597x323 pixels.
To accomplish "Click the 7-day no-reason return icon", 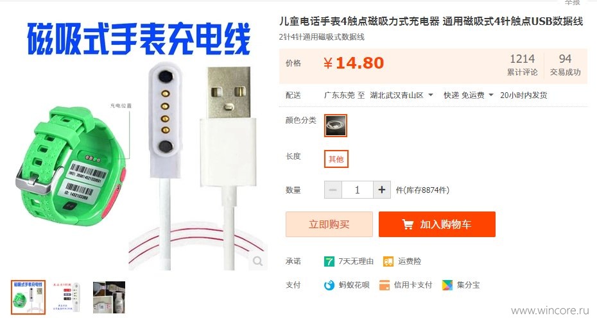I will [x=329, y=261].
